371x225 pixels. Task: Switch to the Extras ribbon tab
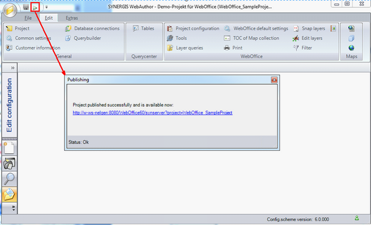(x=72, y=18)
